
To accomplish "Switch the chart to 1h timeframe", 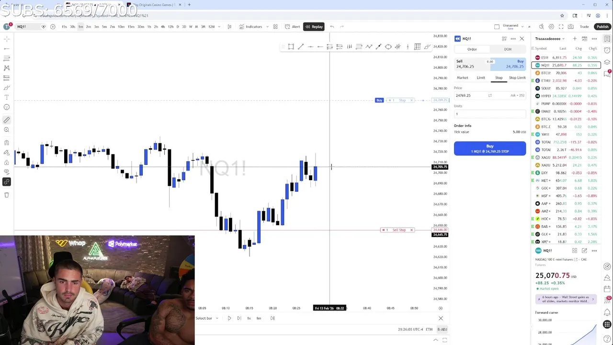I will pyautogui.click(x=149, y=27).
